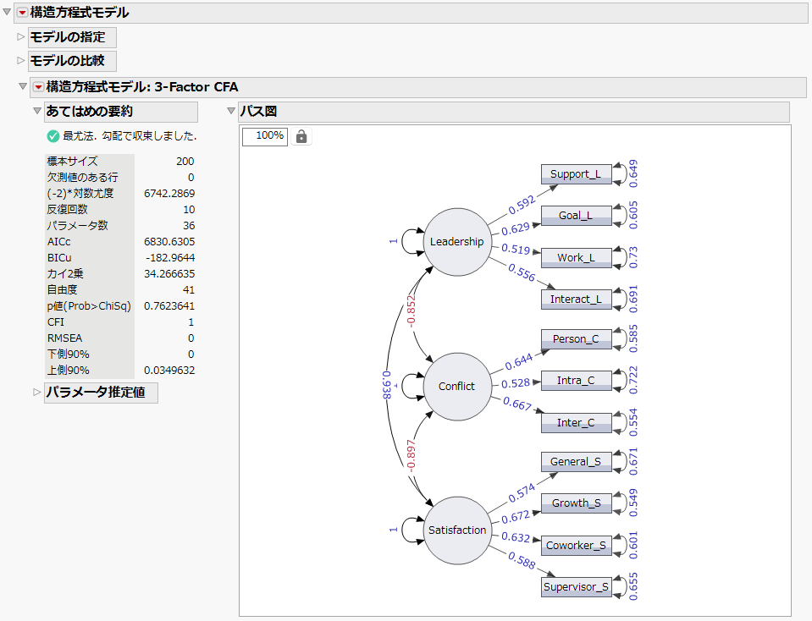Click the 0.592 loading label
This screenshot has height=621, width=812.
522,205
